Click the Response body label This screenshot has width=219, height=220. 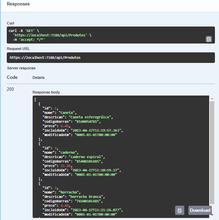click(x=46, y=92)
